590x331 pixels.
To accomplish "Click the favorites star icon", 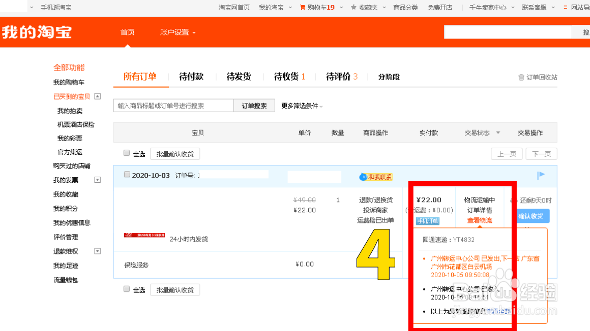I will [x=353, y=7].
